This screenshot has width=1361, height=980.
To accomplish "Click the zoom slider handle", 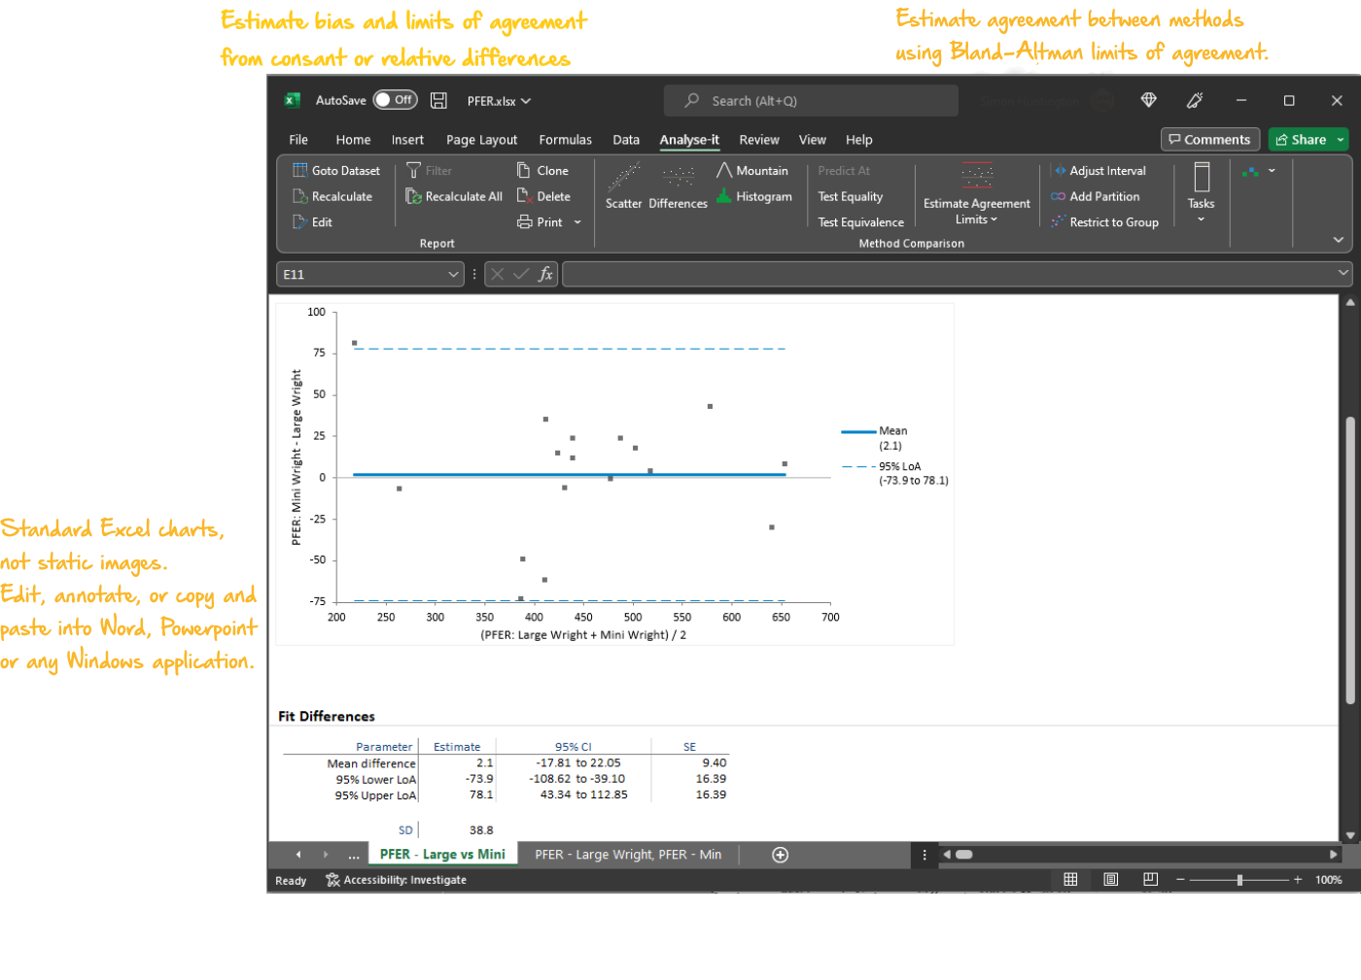I will [1239, 880].
